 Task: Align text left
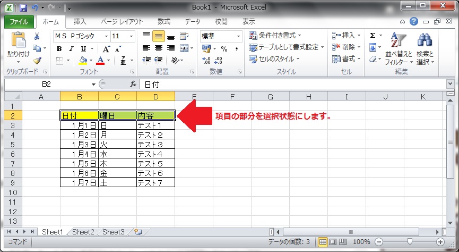(146, 48)
